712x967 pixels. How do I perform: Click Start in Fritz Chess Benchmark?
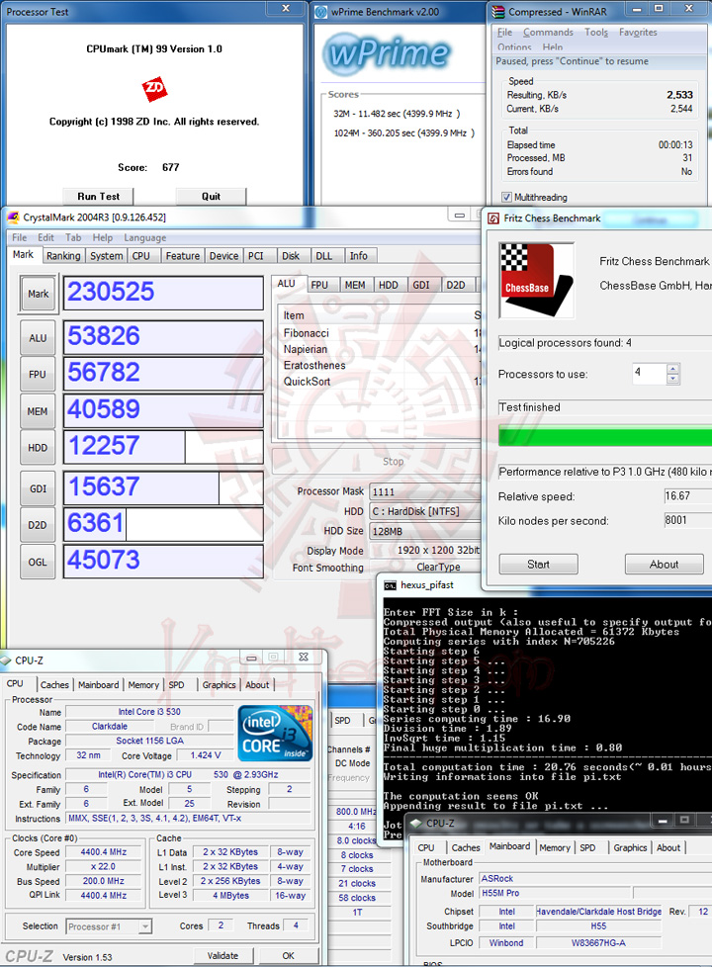[539, 565]
